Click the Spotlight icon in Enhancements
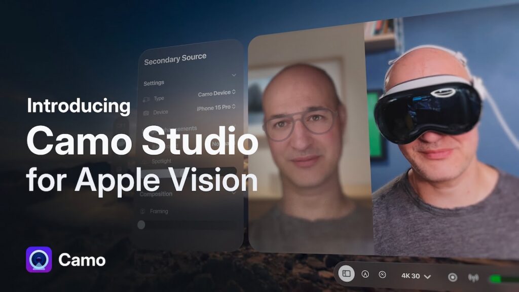The image size is (519, 292). click(x=147, y=162)
